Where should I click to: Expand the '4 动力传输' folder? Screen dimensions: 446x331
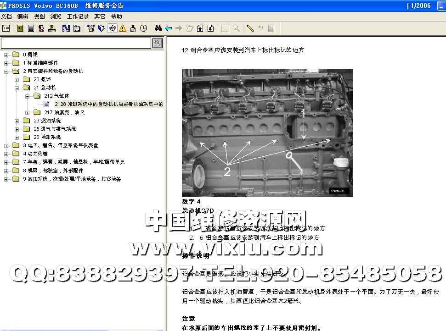(x=6, y=154)
